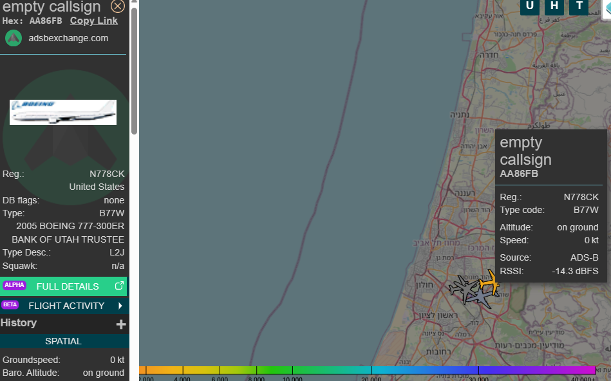Click the BETA badge on FLIGHT ACTIVITY
611x381 pixels.
pyautogui.click(x=10, y=304)
